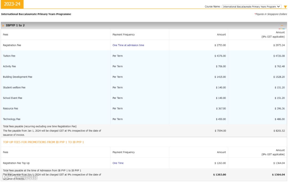Click the orange arrow beside IBPYP 1 to 2
This screenshot has width=288, height=182.
(x=3, y=26)
